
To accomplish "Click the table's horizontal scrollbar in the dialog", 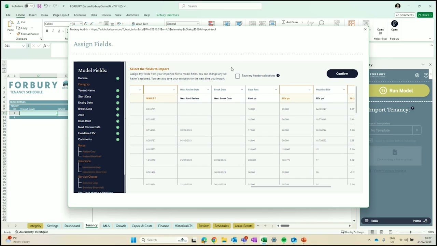I will [291, 187].
